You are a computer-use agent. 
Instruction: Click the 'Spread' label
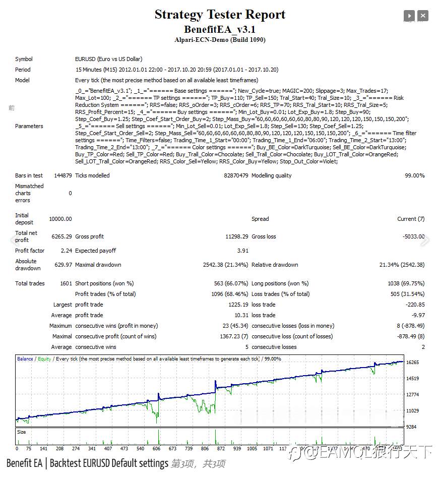[x=260, y=219]
